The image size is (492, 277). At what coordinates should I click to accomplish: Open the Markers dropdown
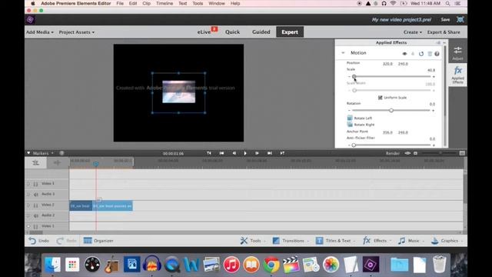[43, 153]
